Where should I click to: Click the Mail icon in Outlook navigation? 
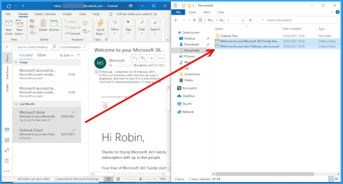[7, 129]
